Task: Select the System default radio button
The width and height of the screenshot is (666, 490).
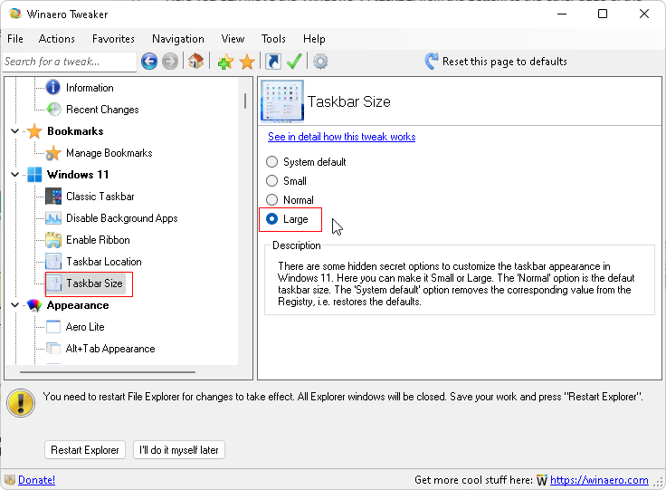Action: coord(271,162)
